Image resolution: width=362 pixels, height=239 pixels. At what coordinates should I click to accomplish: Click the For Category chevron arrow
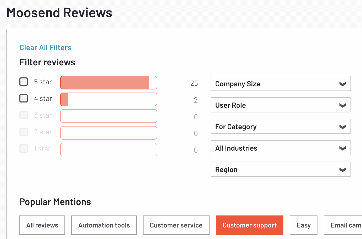coord(342,127)
